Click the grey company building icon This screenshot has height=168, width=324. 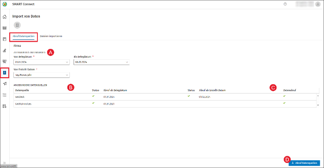(x=17, y=25)
